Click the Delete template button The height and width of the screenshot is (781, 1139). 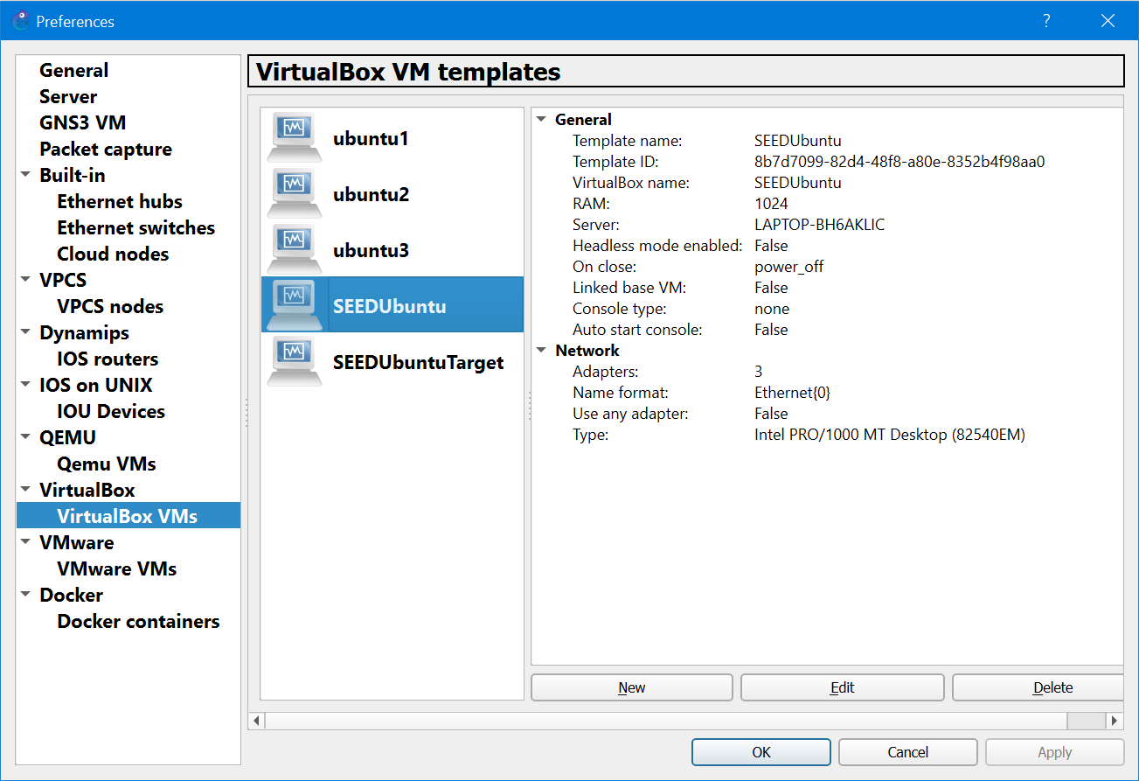click(1038, 687)
